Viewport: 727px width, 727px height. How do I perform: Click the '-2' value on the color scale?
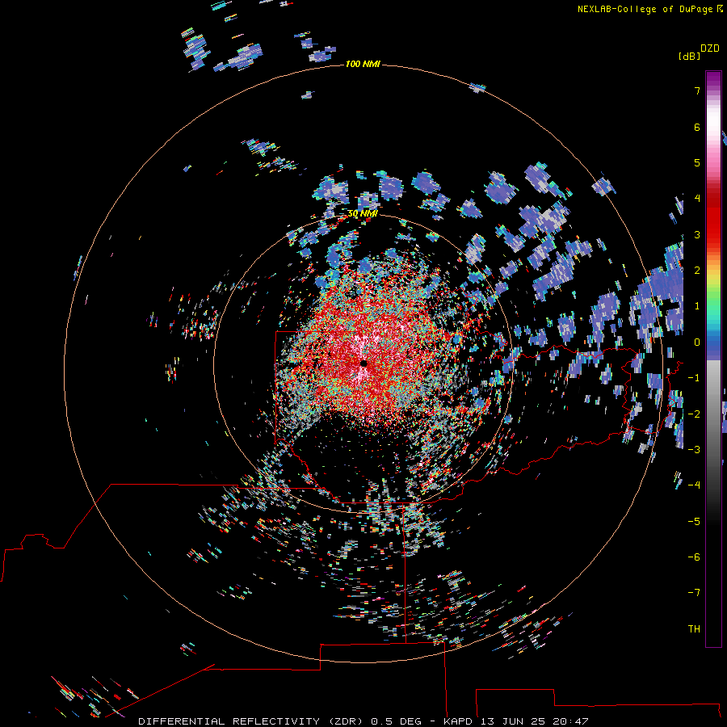pyautogui.click(x=694, y=414)
